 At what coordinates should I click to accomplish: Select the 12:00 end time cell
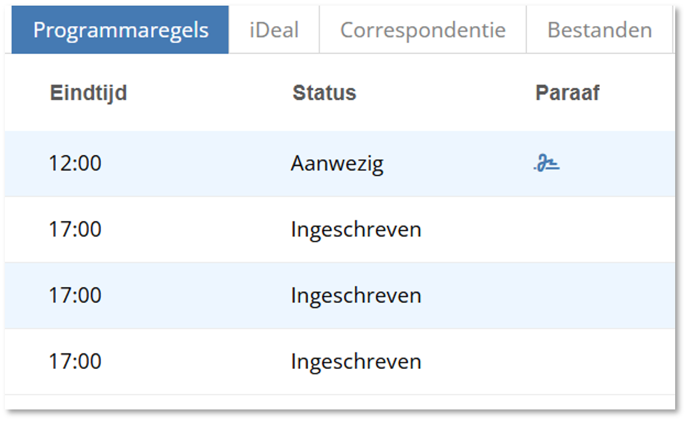(75, 164)
